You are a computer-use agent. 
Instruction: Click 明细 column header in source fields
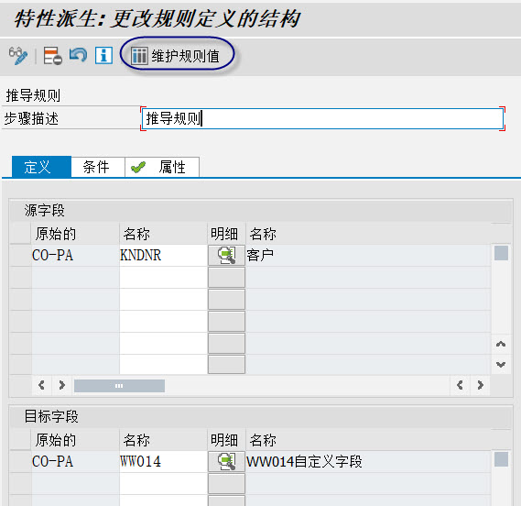[226, 234]
